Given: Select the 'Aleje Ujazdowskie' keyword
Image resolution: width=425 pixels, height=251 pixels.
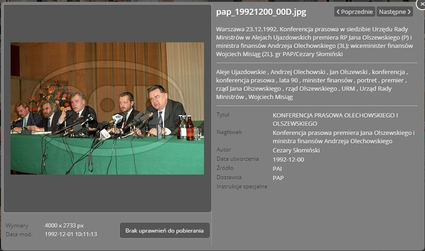Looking at the screenshot, I should pos(241,72).
